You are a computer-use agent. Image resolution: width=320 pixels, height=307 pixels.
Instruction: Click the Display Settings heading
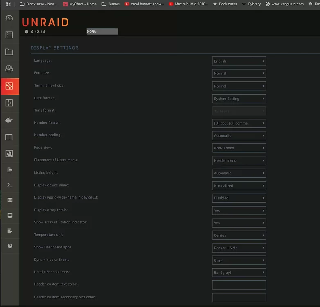pyautogui.click(x=55, y=48)
